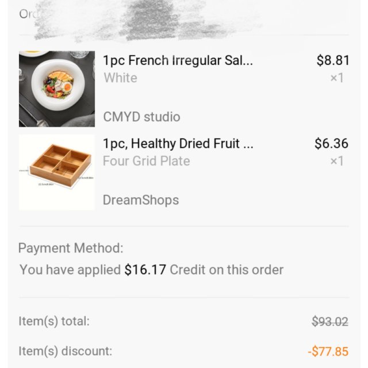
Task: Select the White variant label
Action: [120, 78]
